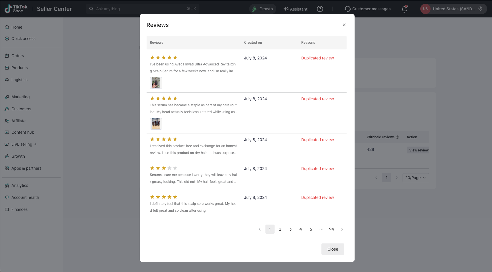Open the Assistant sparkle icon
This screenshot has height=272, width=492.
286,9
